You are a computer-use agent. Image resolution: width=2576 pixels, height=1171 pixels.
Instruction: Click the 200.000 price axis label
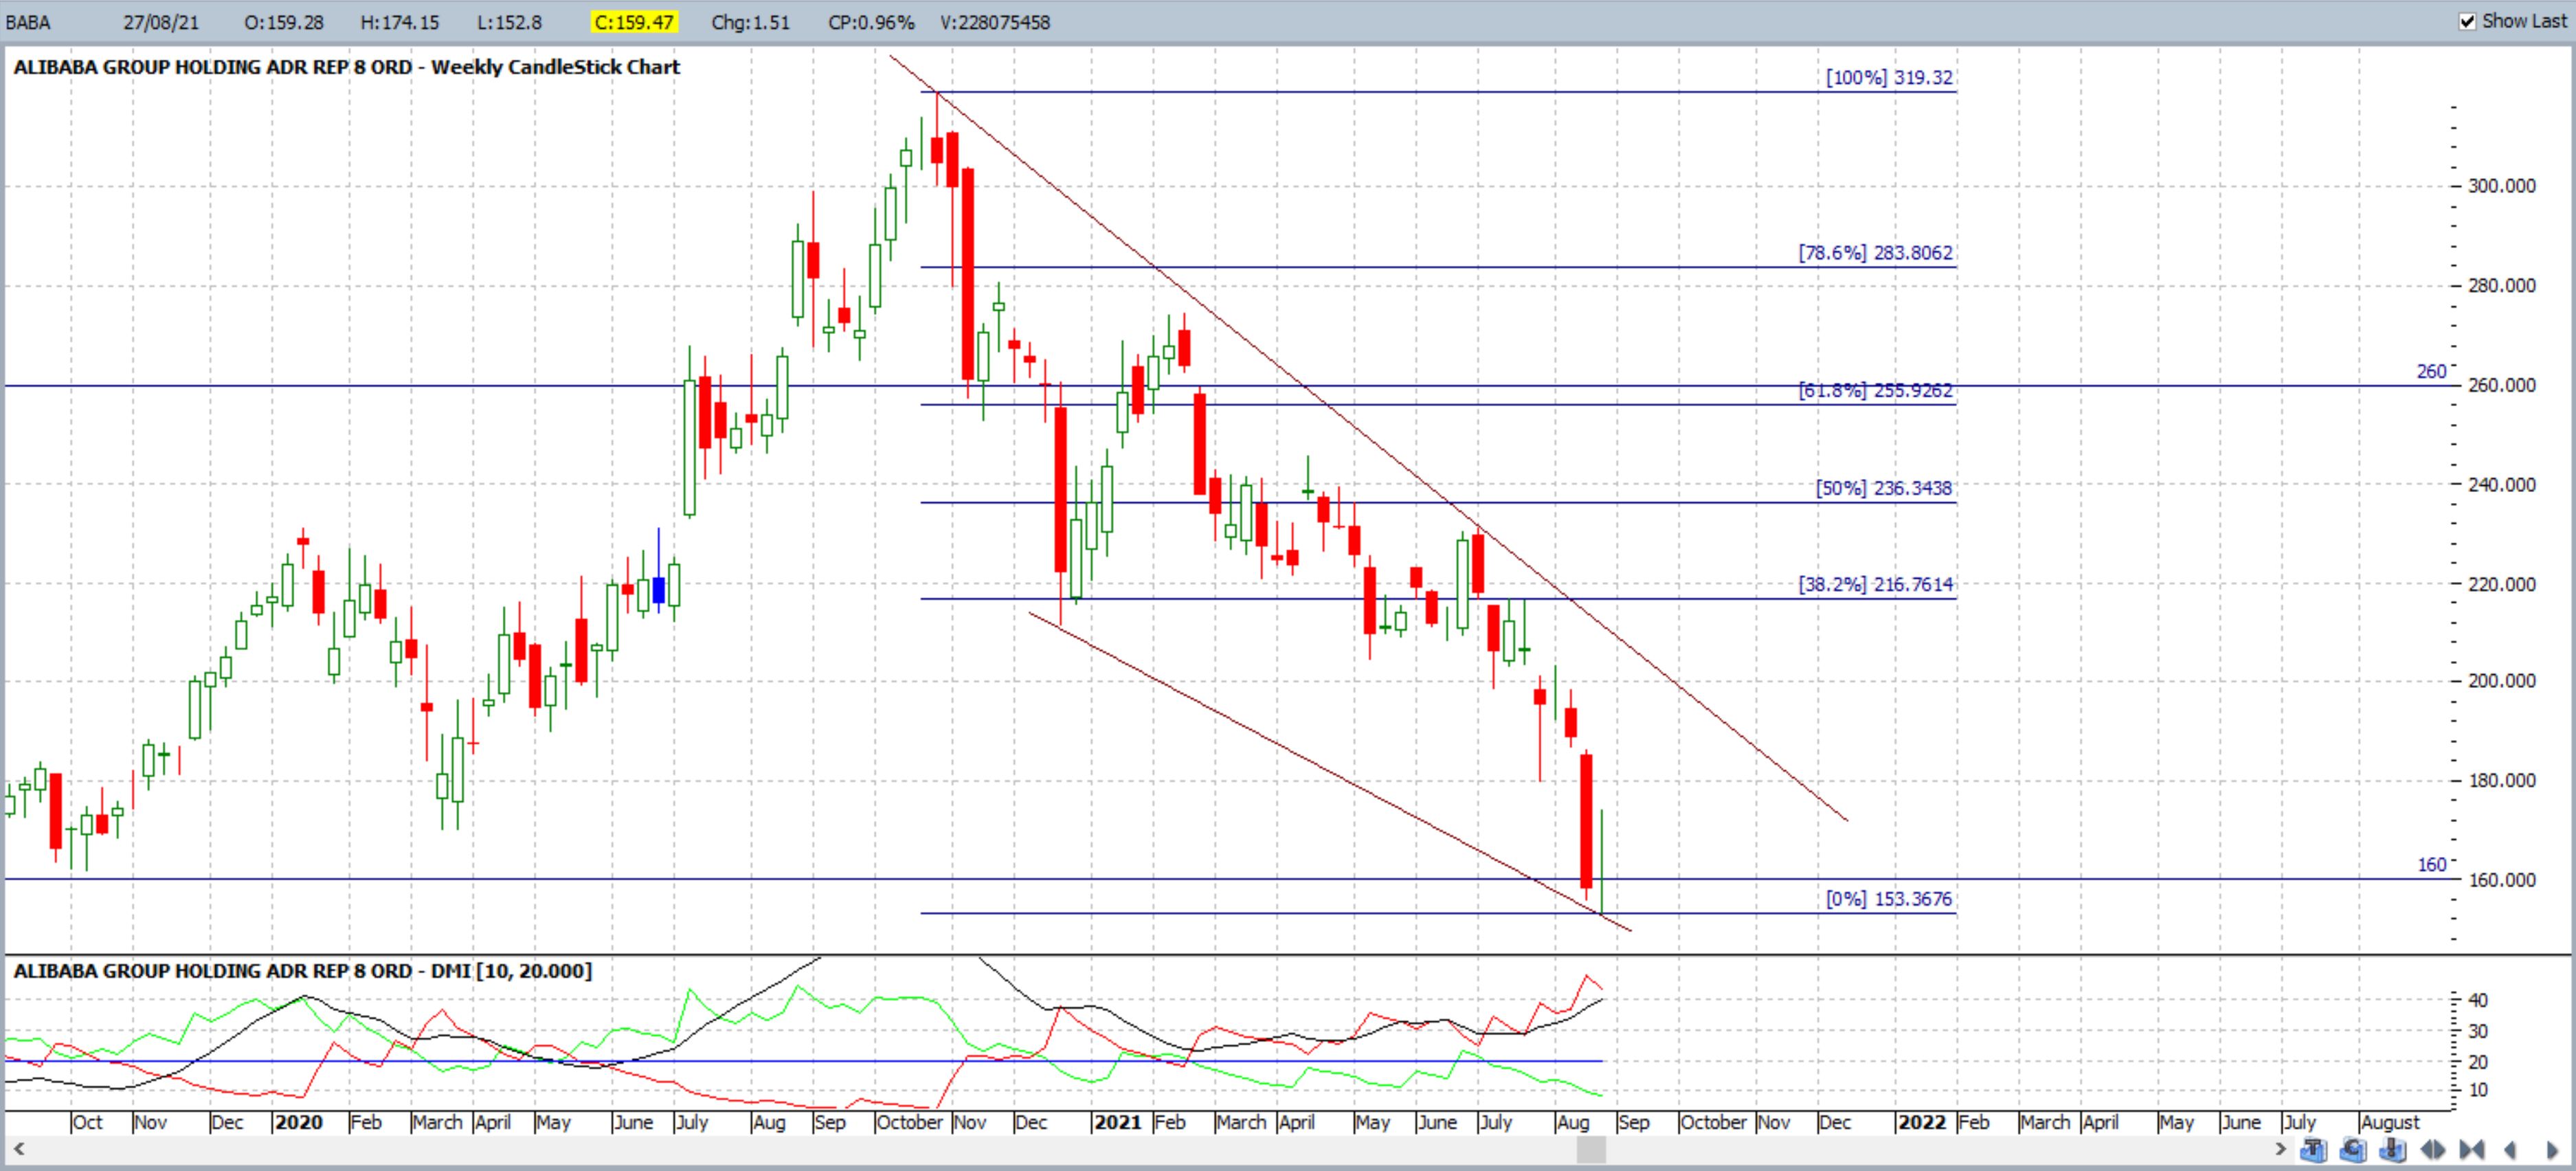tap(2502, 681)
